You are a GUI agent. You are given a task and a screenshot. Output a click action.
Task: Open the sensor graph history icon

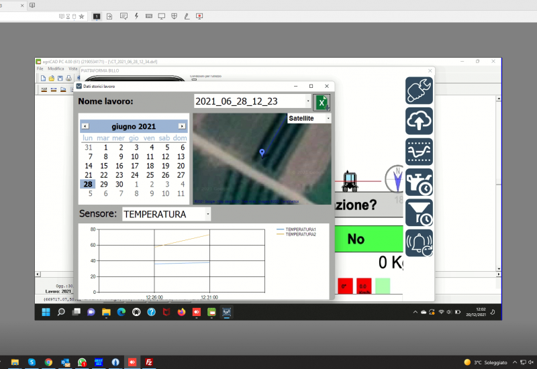pyautogui.click(x=419, y=152)
